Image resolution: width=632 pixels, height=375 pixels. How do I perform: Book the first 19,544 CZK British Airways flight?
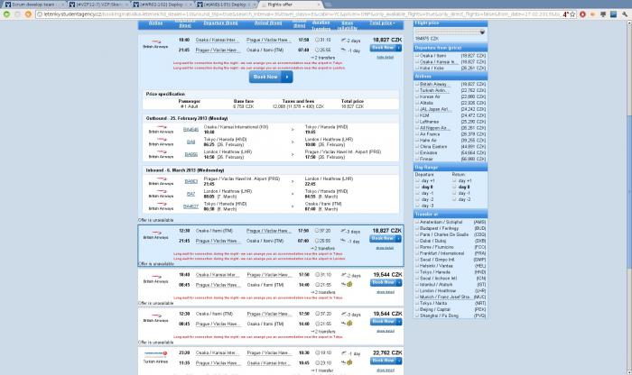point(386,283)
